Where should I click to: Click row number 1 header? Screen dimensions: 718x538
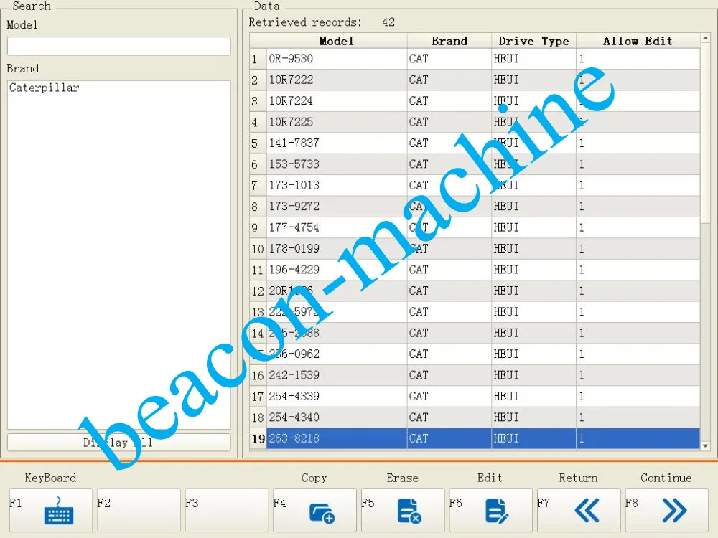pyautogui.click(x=258, y=59)
